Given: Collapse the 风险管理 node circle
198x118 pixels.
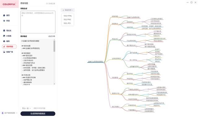Looking at the screenshot, I should [118, 78].
